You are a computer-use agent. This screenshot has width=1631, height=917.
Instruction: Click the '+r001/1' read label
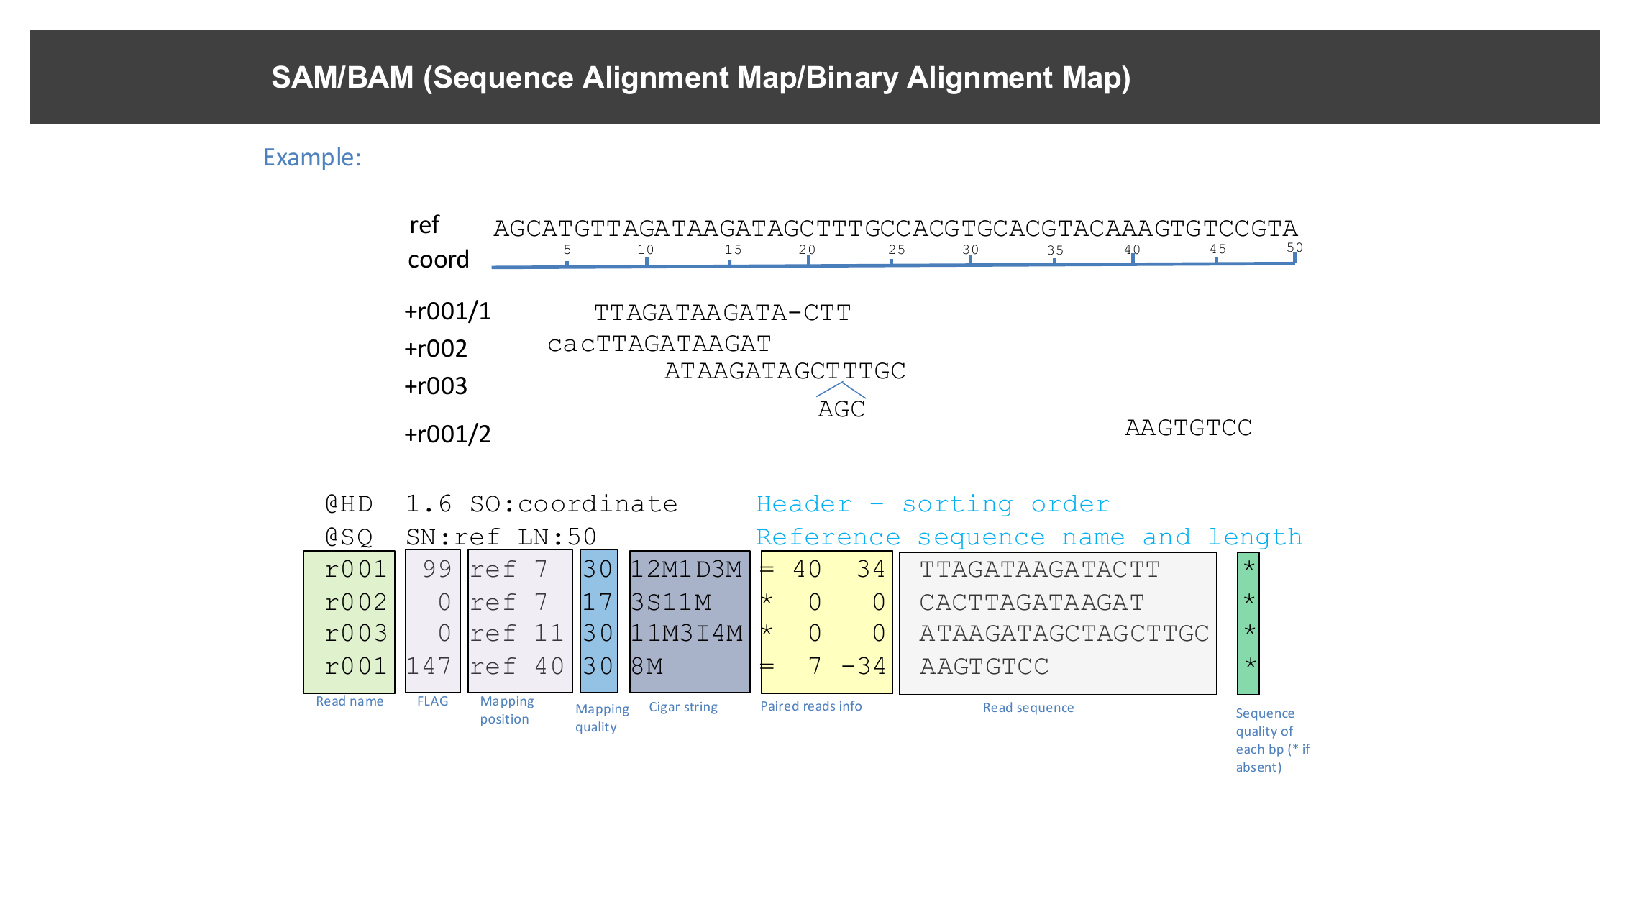tap(447, 311)
